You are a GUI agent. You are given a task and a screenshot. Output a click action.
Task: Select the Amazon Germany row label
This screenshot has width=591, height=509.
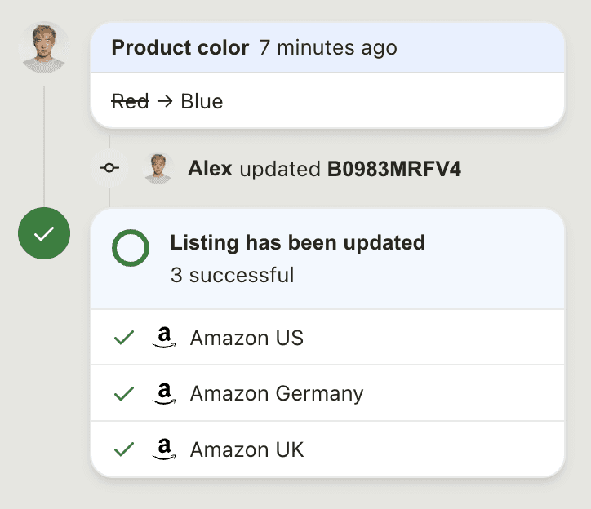[277, 394]
